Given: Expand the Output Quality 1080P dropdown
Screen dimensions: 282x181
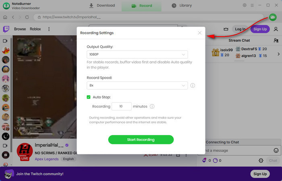Looking at the screenshot, I should coord(137,55).
